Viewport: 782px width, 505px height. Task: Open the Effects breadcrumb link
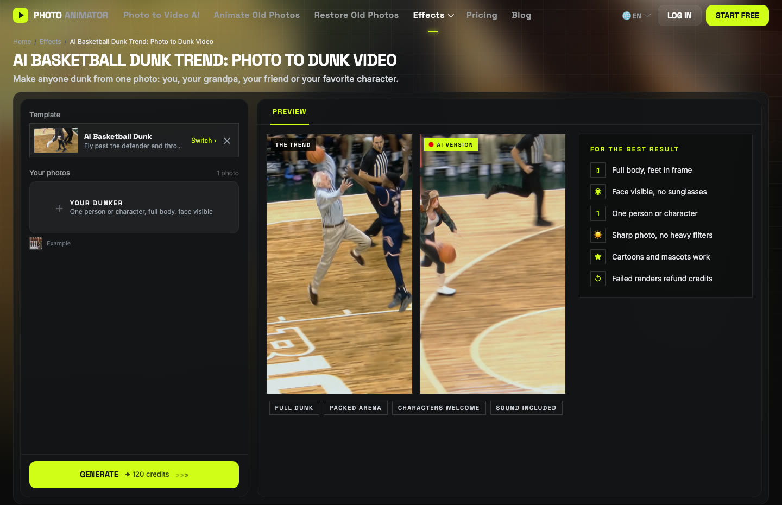(x=51, y=42)
